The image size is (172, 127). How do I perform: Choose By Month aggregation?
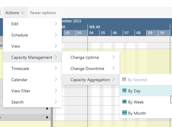146,113
